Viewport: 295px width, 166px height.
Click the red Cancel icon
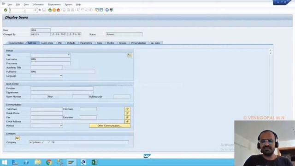pos(59,10)
